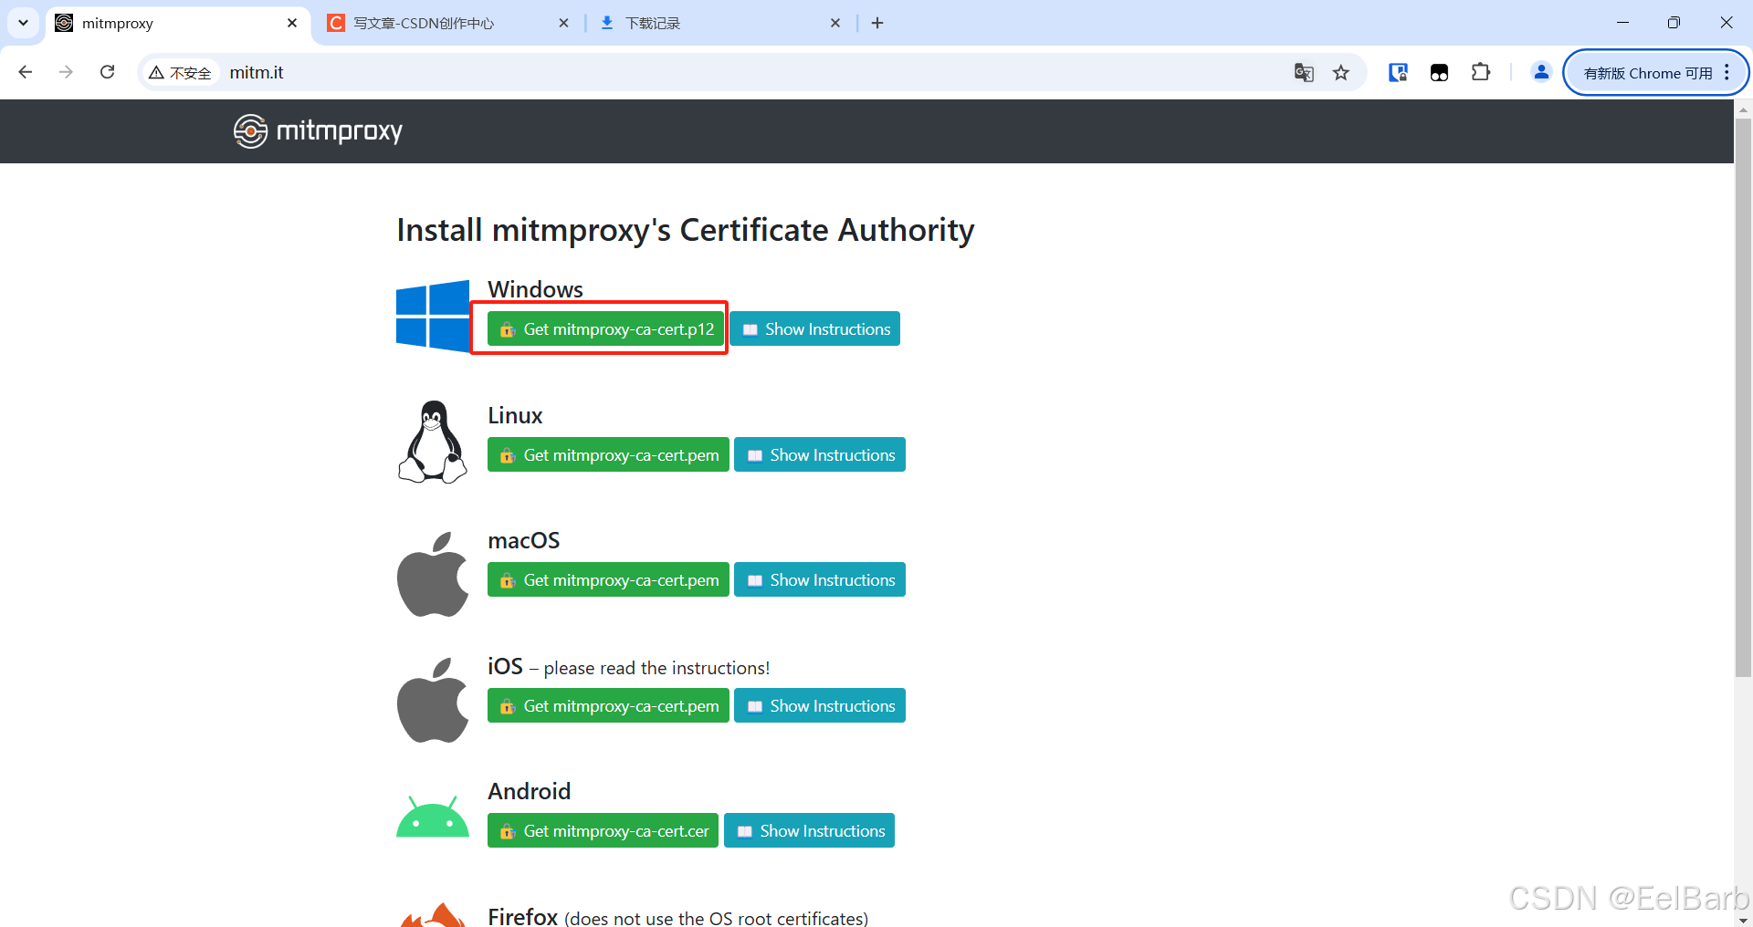The image size is (1753, 927).
Task: Click the Firefox section heading
Action: [522, 916]
